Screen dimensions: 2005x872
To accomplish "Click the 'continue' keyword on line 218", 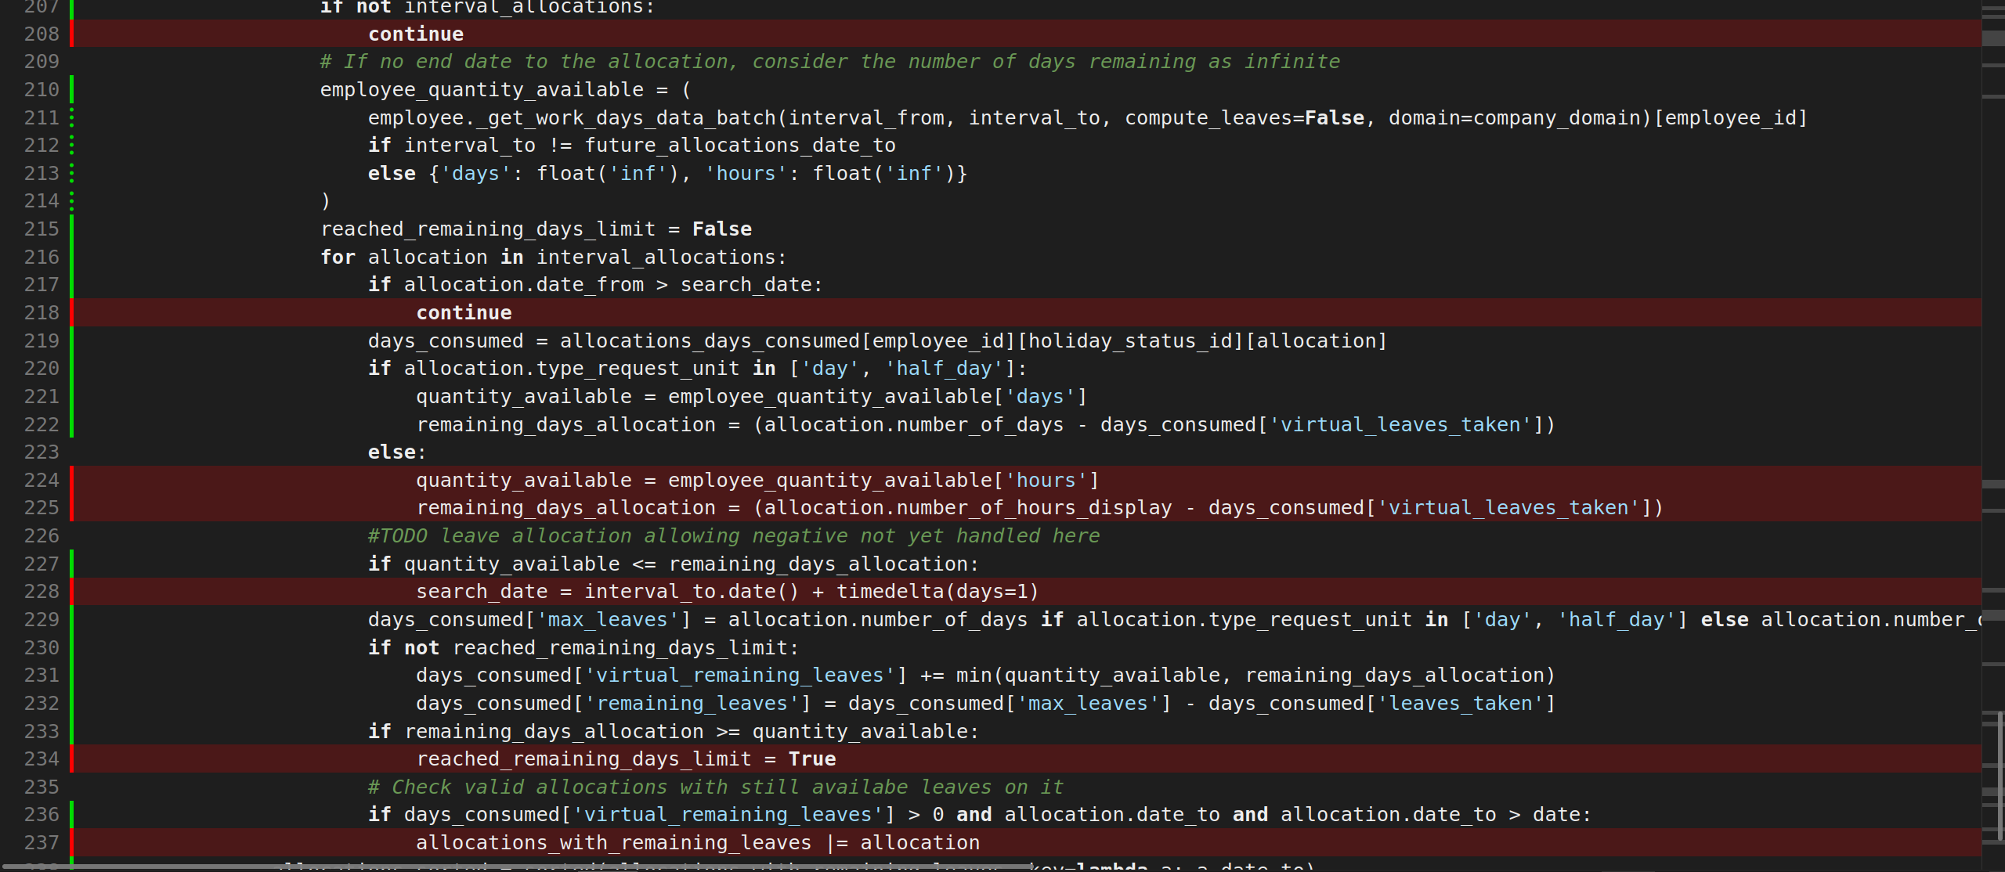I will (464, 312).
